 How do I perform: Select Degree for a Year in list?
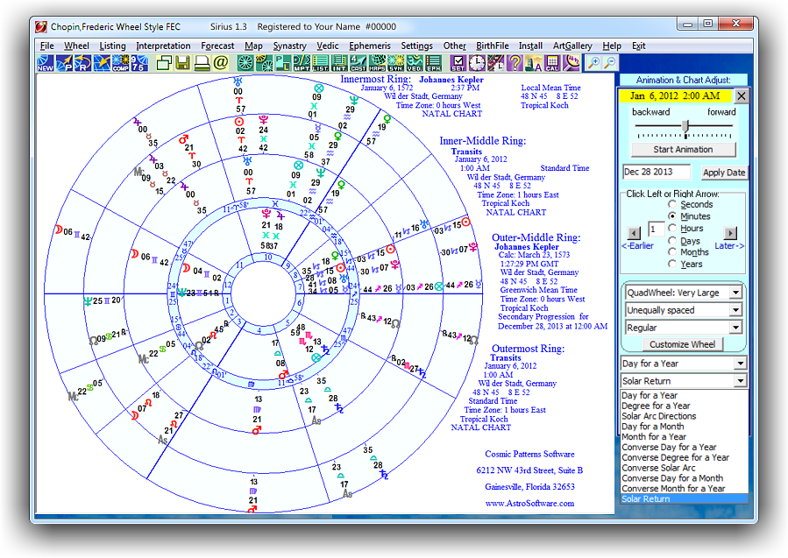[x=684, y=406]
